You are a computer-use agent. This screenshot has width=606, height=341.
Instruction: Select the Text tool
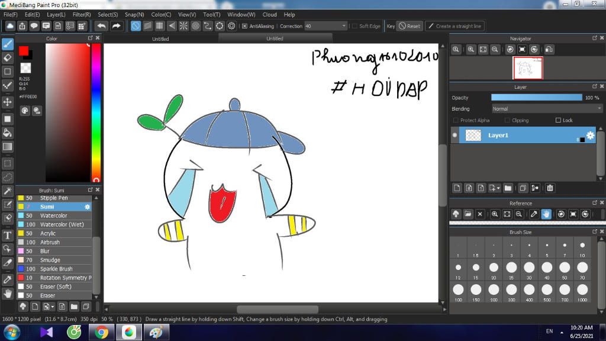(x=8, y=235)
